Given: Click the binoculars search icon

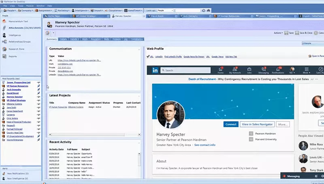Looking at the screenshot, I should (x=209, y=11).
